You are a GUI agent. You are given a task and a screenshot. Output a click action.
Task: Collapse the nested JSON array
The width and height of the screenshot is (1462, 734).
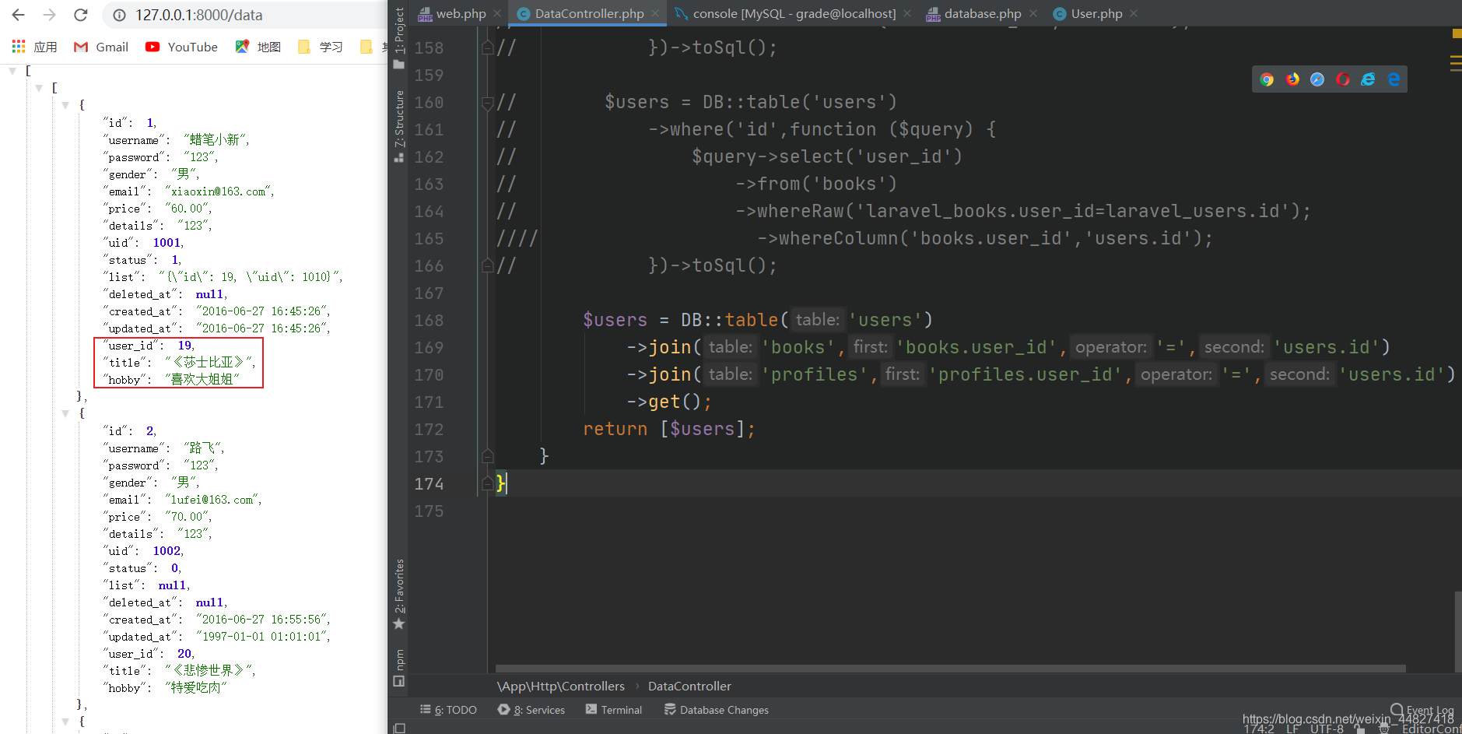click(x=39, y=88)
